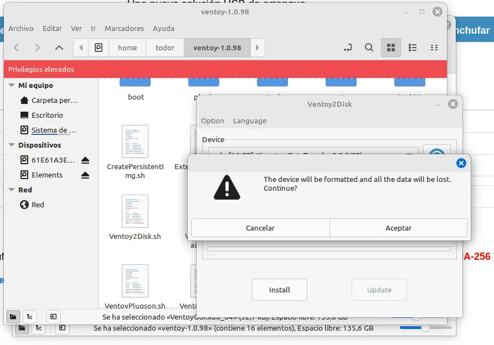Toggle the location entry icon
Viewport: 494px width, 345px height.
click(347, 48)
